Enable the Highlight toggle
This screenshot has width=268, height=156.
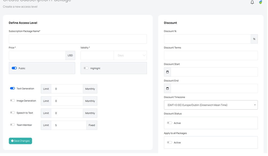(86, 68)
